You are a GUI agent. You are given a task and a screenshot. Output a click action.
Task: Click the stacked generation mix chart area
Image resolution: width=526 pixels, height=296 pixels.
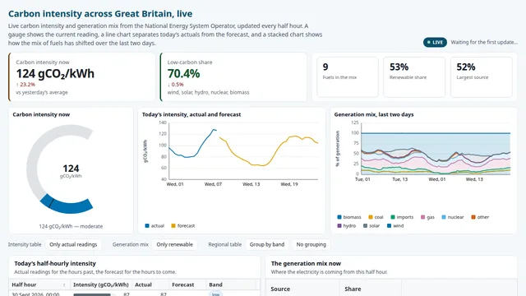(436, 154)
